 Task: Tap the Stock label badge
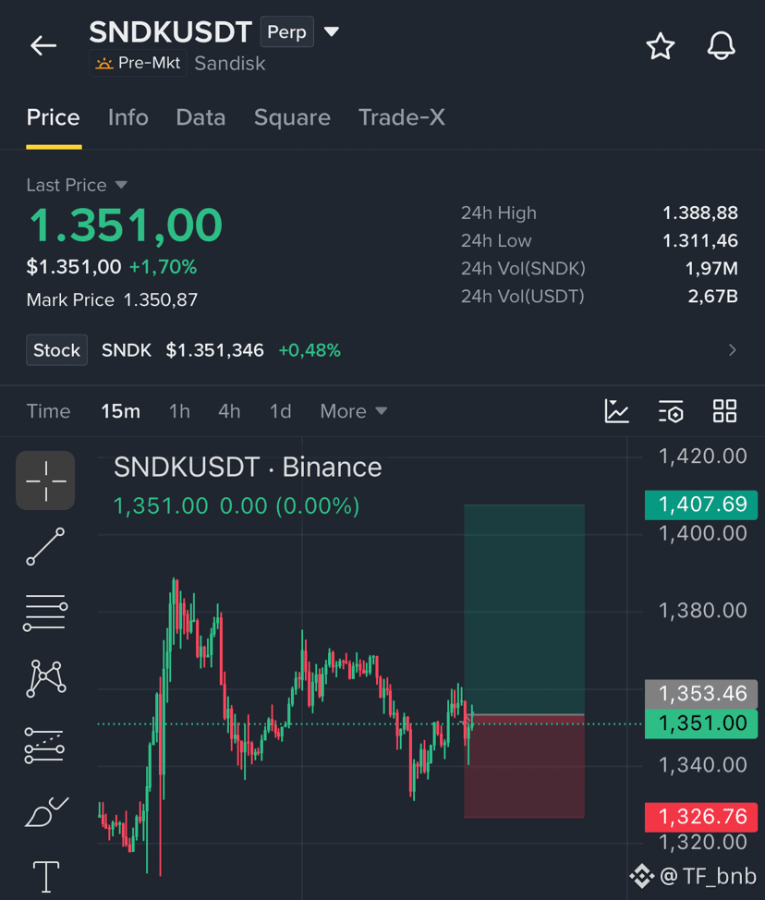[56, 350]
